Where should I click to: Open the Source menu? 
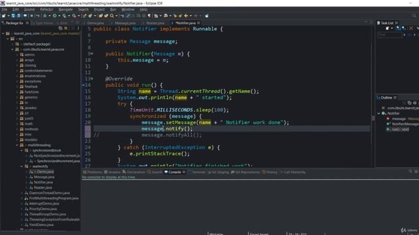(x=29, y=9)
